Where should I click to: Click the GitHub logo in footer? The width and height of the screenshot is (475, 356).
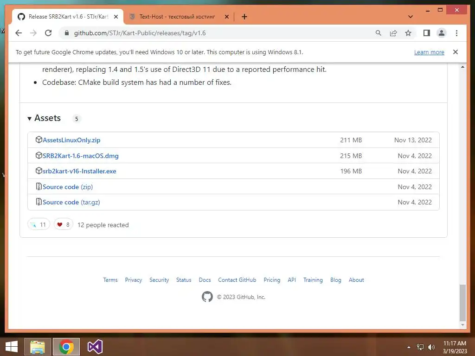(207, 297)
